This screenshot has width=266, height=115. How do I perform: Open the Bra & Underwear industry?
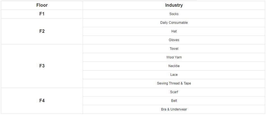pyautogui.click(x=174, y=109)
